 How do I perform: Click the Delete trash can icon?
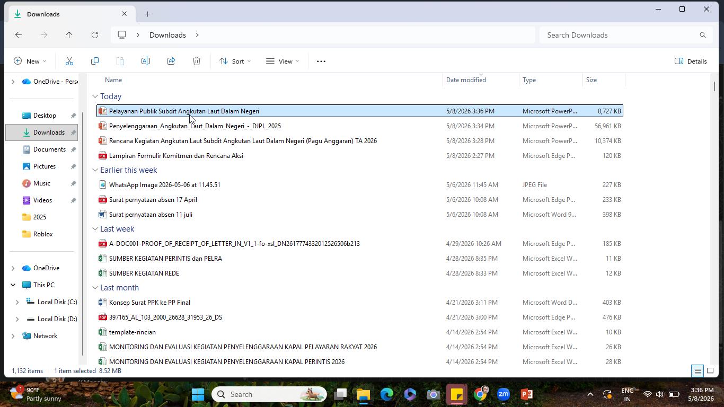(197, 61)
